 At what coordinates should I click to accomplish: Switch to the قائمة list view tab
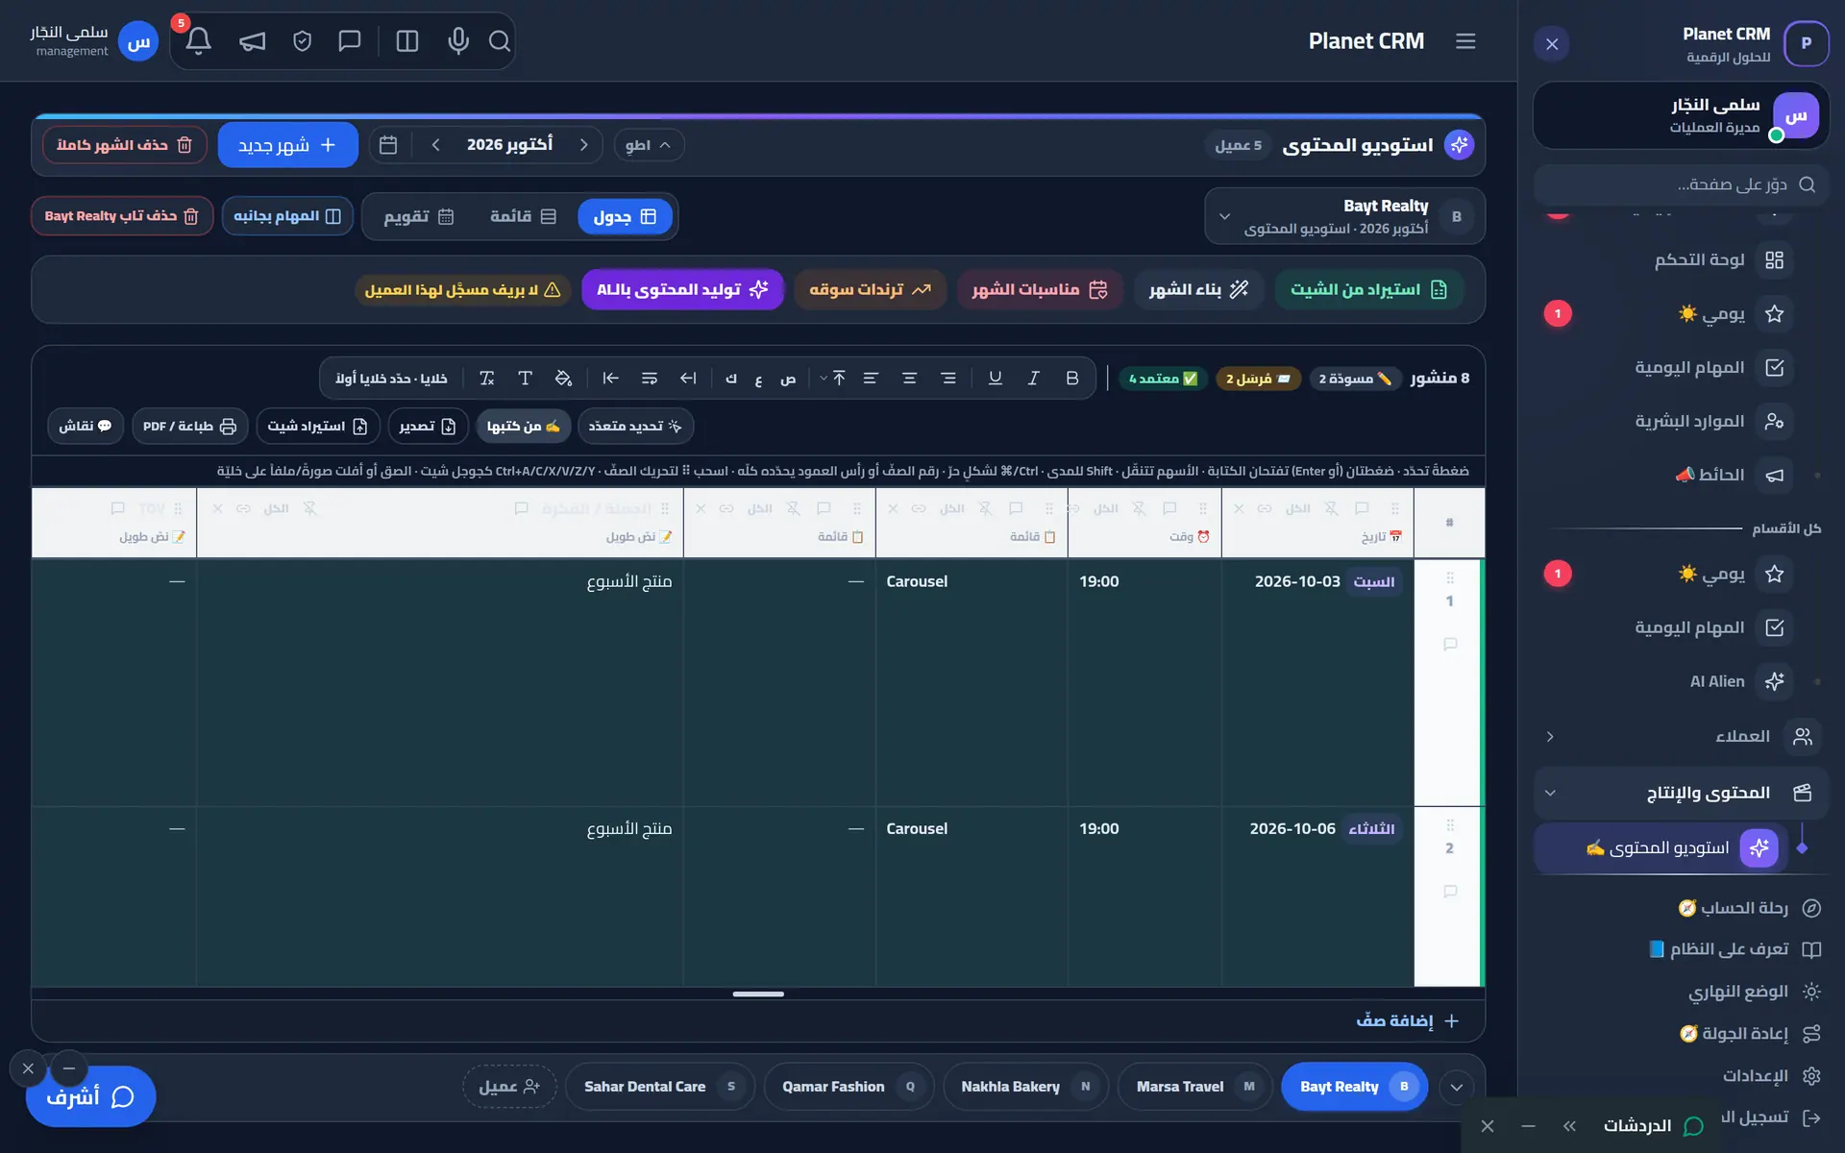524,216
